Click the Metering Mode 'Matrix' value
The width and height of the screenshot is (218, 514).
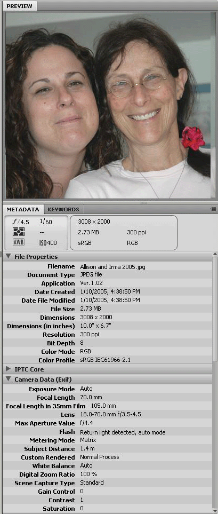[x=87, y=440]
